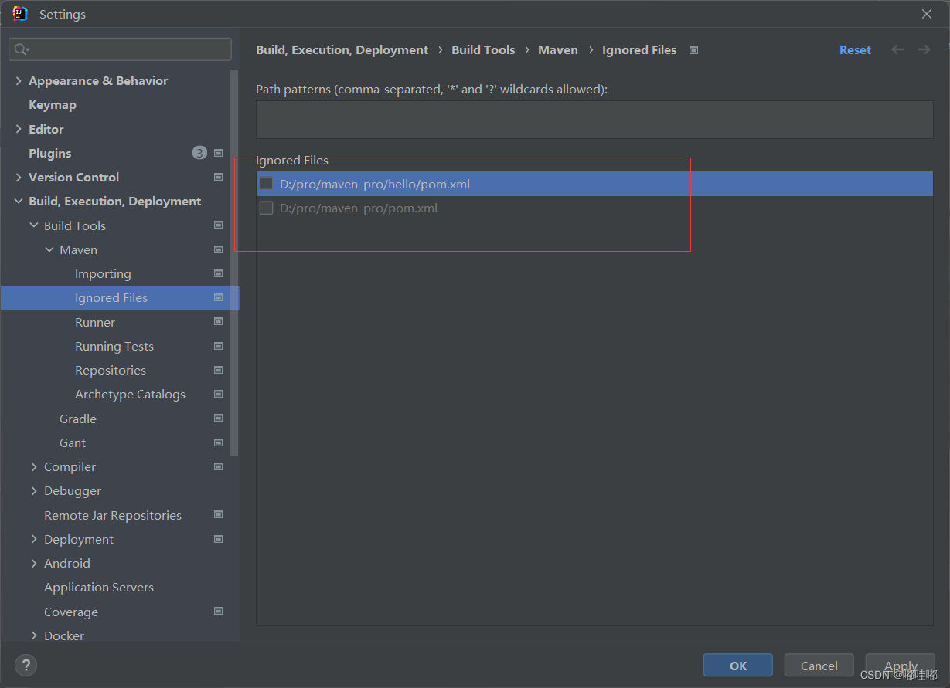Viewport: 950px width, 688px height.
Task: Click the OK button
Action: (x=738, y=666)
